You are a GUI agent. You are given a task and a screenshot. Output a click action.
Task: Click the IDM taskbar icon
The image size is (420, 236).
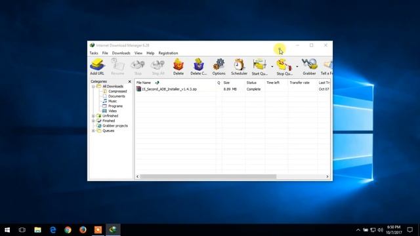click(113, 230)
